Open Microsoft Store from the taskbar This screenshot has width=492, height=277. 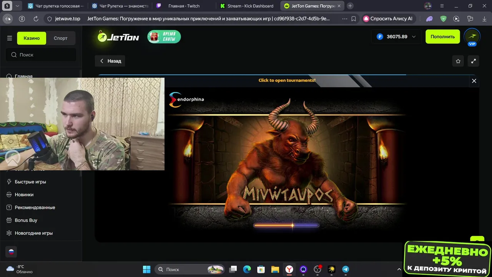pyautogui.click(x=261, y=269)
